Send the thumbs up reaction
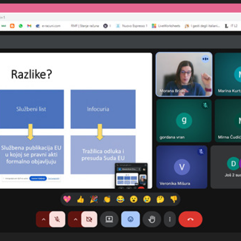Viewport: 241px width, 241px height. (80, 199)
